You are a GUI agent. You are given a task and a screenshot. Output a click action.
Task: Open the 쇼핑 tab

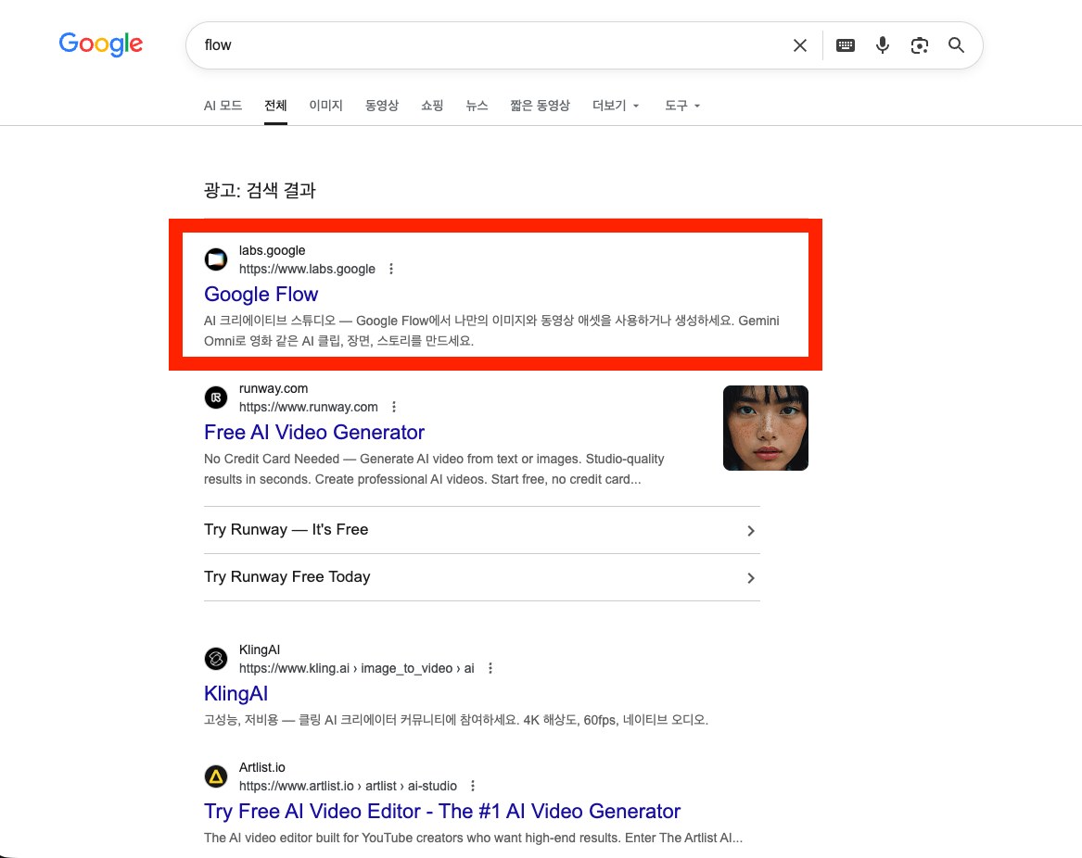point(432,106)
